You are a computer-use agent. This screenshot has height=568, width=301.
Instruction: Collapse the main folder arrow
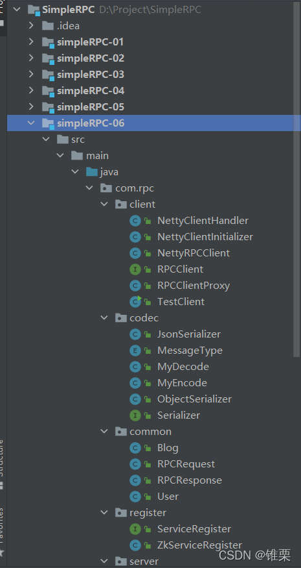coord(60,155)
